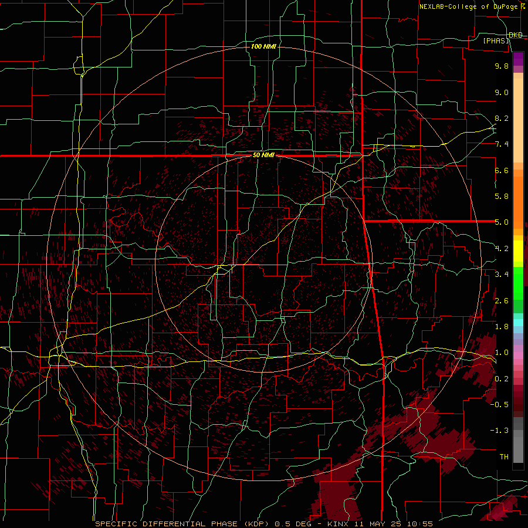Click the 1.0 scale value
This screenshot has width=528, height=528.
[x=502, y=353]
